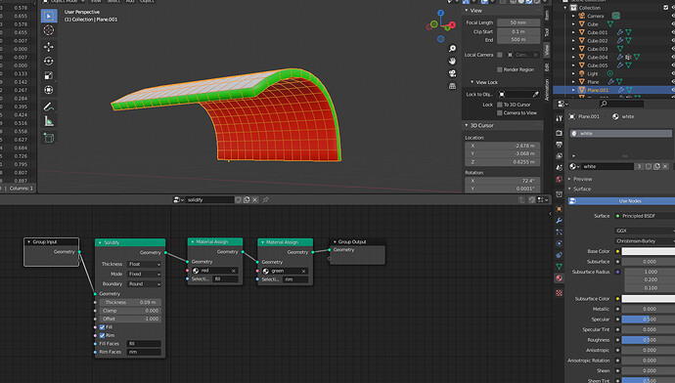The width and height of the screenshot is (675, 383).
Task: Select the Cursor tool in viewport toolbar
Action: click(49, 30)
